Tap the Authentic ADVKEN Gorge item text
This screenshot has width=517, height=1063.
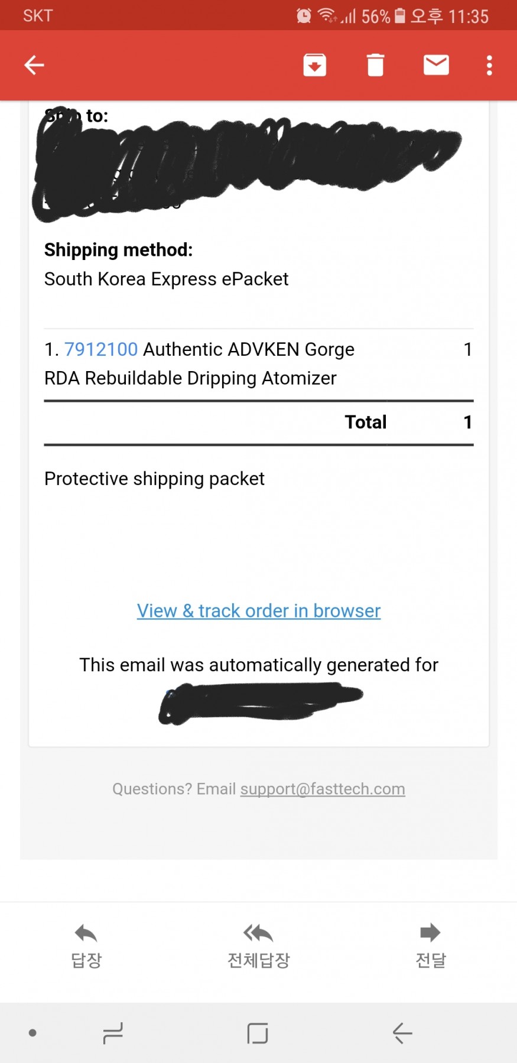[248, 349]
